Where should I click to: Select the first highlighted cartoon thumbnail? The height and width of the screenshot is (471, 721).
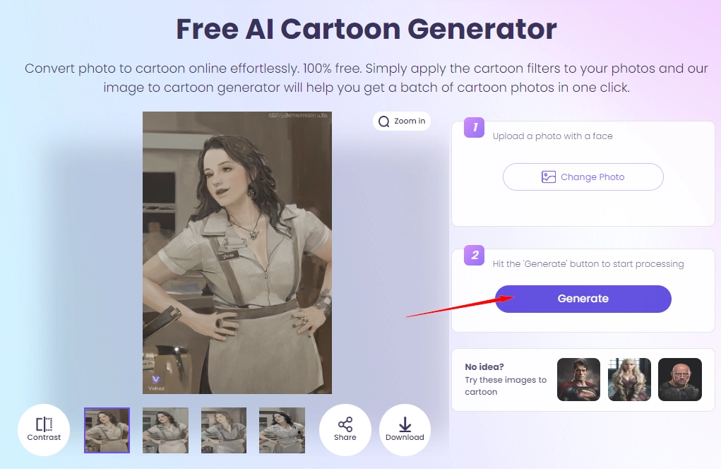point(107,430)
